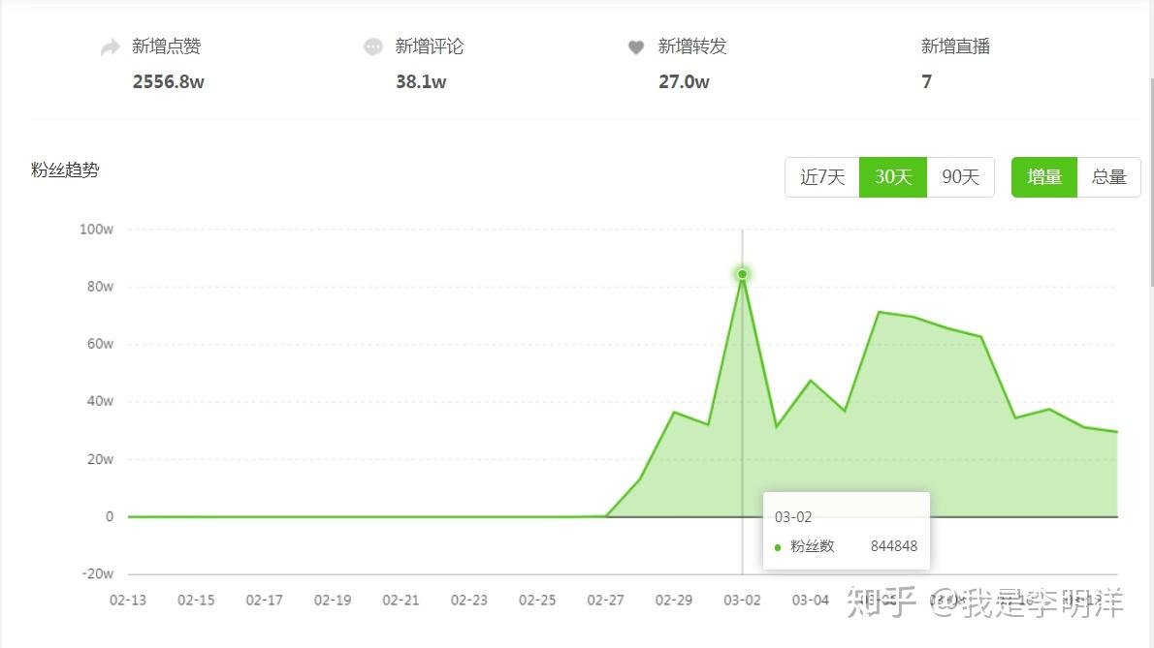Click the 粉丝趋势 chart title
Viewport: 1154px width, 648px height.
[65, 170]
